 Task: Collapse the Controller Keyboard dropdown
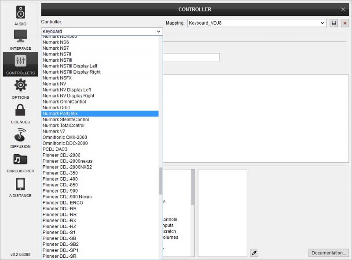[158, 31]
